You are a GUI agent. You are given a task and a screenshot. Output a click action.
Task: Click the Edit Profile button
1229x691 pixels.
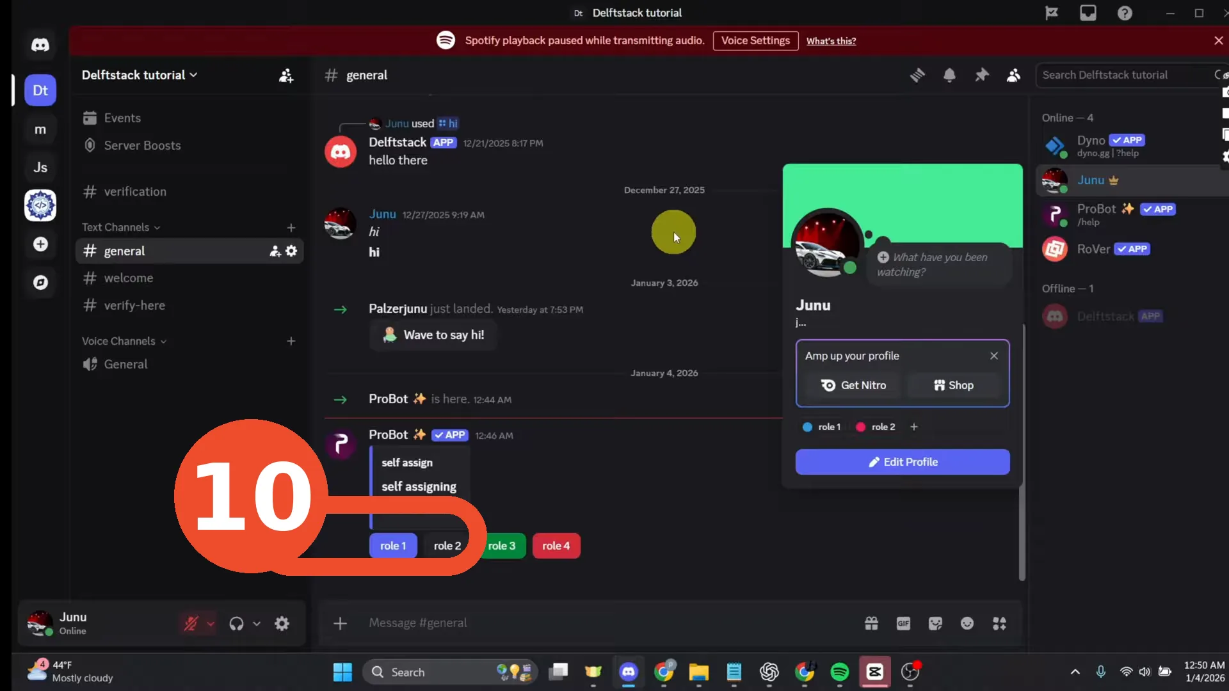pyautogui.click(x=903, y=462)
